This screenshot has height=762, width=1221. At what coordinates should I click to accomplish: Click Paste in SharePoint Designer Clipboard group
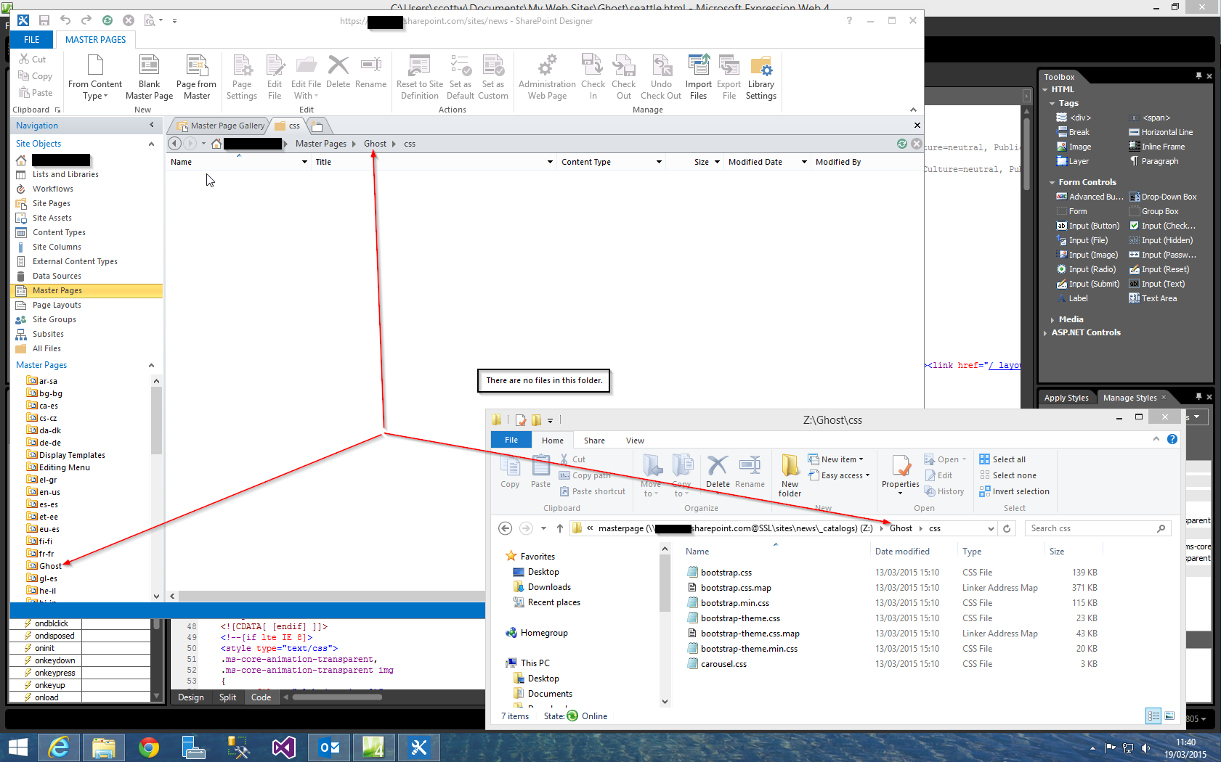tap(35, 93)
